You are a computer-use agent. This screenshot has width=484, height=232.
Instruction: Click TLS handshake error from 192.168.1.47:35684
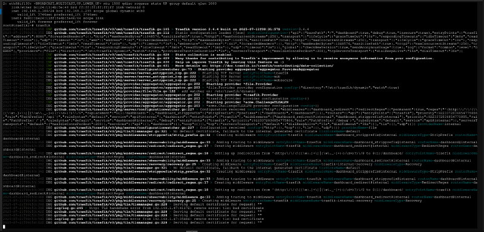(175, 219)
